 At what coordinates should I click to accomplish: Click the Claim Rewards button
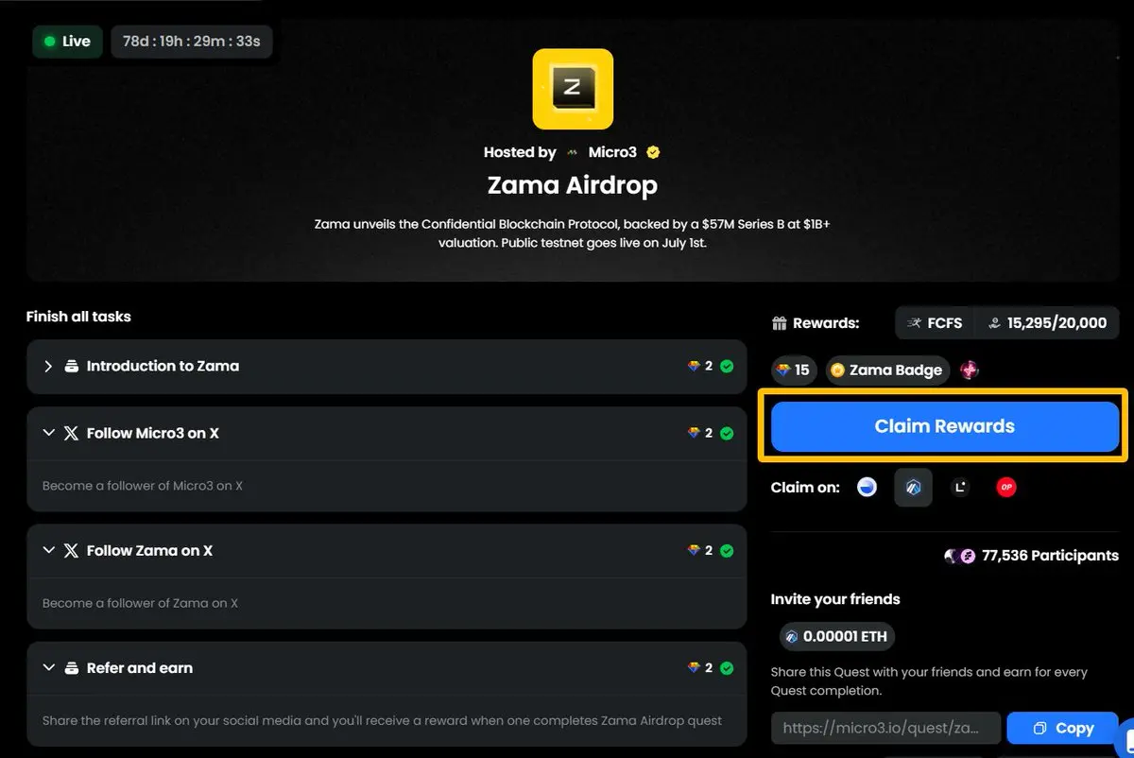(x=945, y=426)
